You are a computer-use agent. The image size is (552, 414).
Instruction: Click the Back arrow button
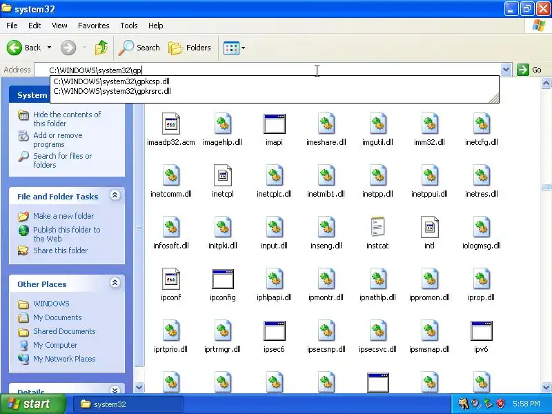[x=23, y=48]
